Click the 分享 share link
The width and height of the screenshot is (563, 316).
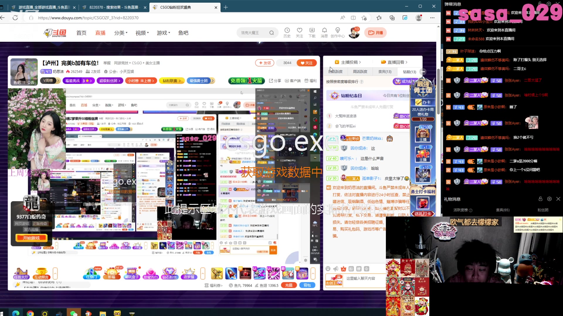point(275,81)
